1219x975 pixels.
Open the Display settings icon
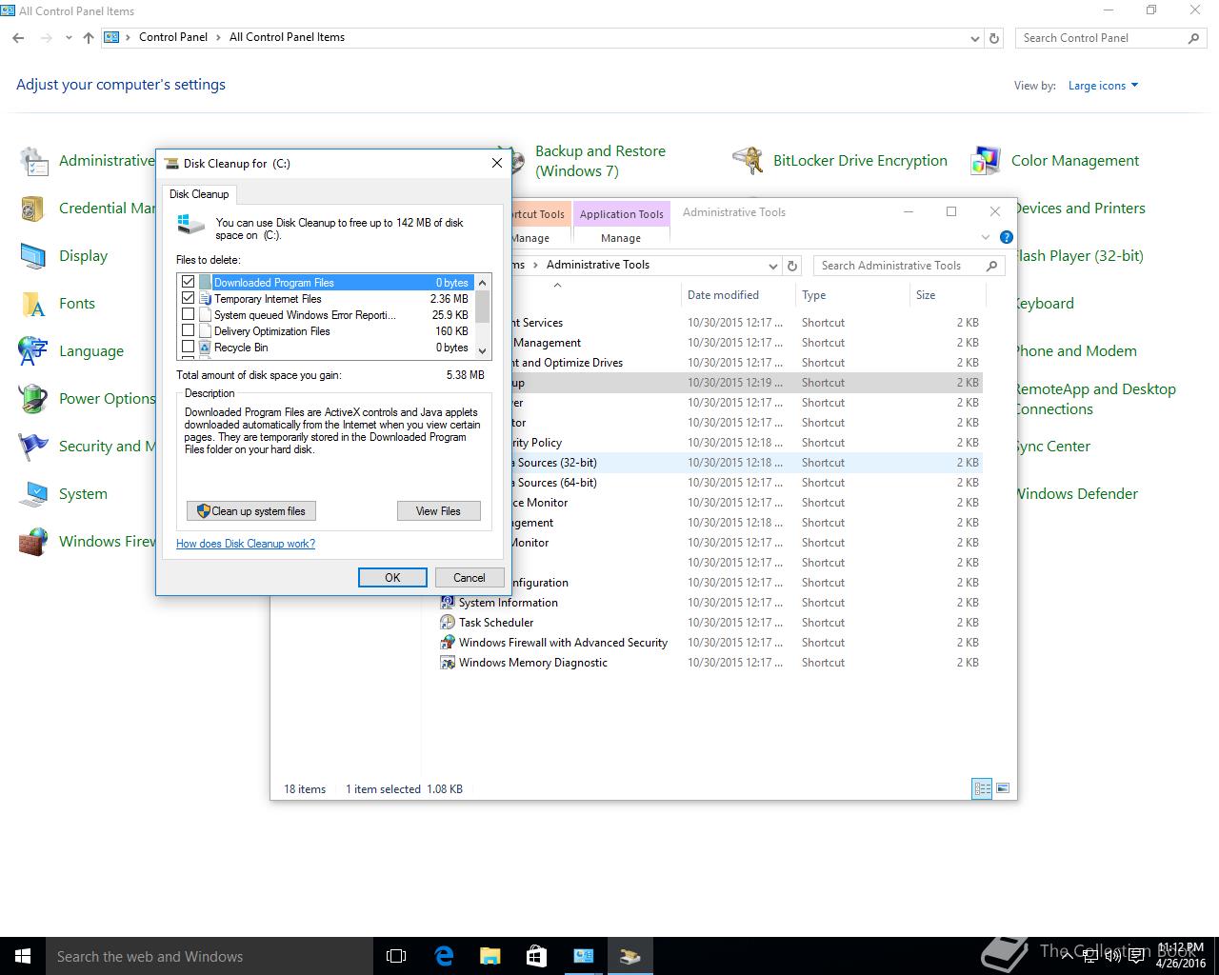34,256
